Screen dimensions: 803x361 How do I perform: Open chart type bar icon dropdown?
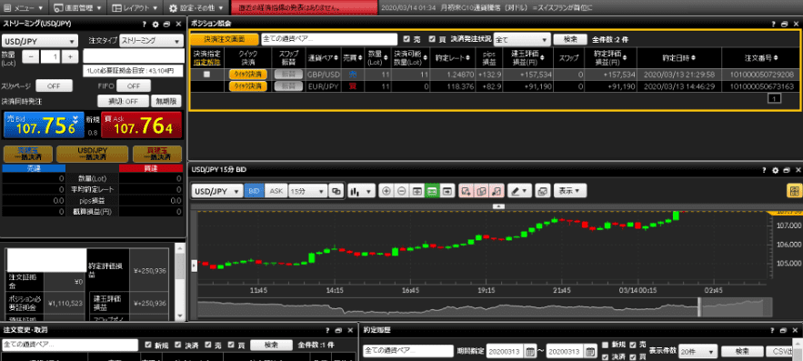tap(362, 191)
